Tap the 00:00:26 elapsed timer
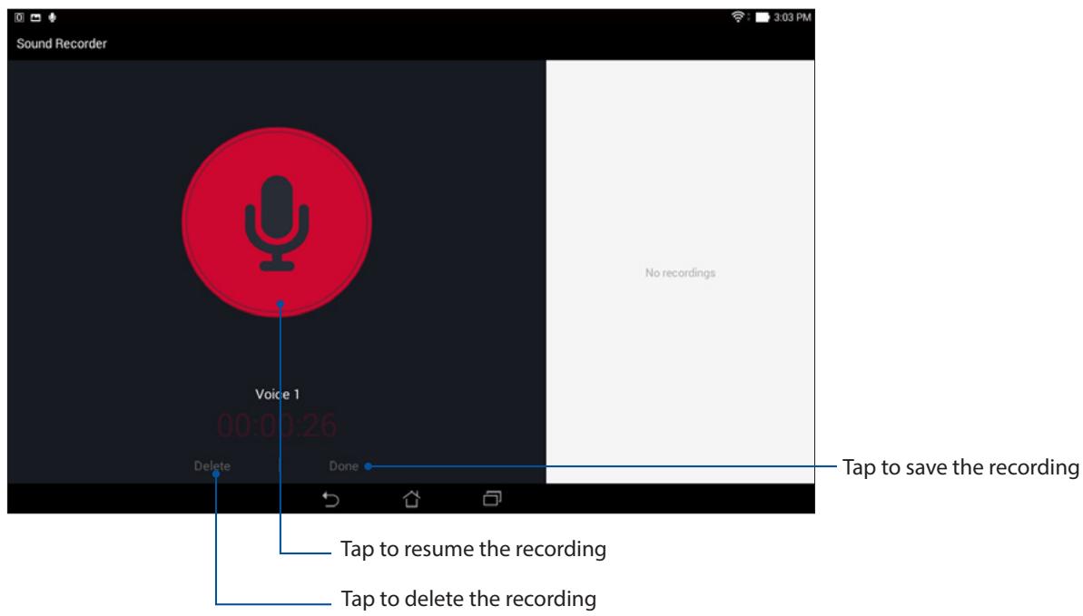This screenshot has height=616, width=1083. 277,425
